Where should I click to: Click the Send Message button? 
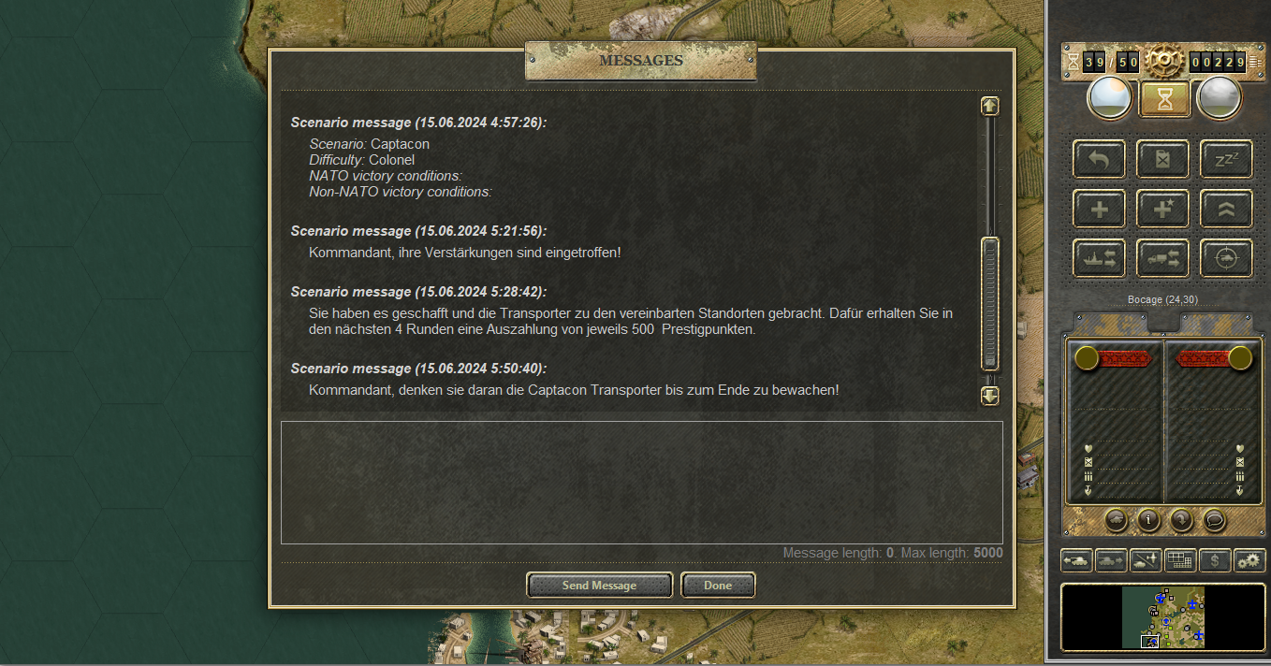click(600, 586)
